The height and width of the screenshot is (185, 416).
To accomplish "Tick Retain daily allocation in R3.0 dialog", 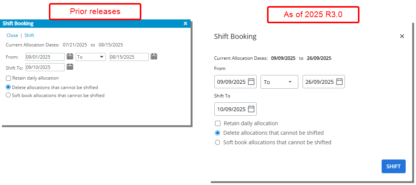I will tap(218, 123).
